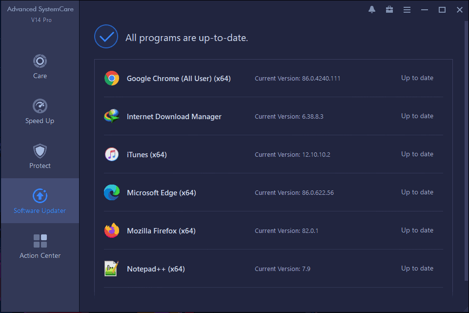
Task: Click the Mozilla Firefox icon
Action: tap(112, 230)
